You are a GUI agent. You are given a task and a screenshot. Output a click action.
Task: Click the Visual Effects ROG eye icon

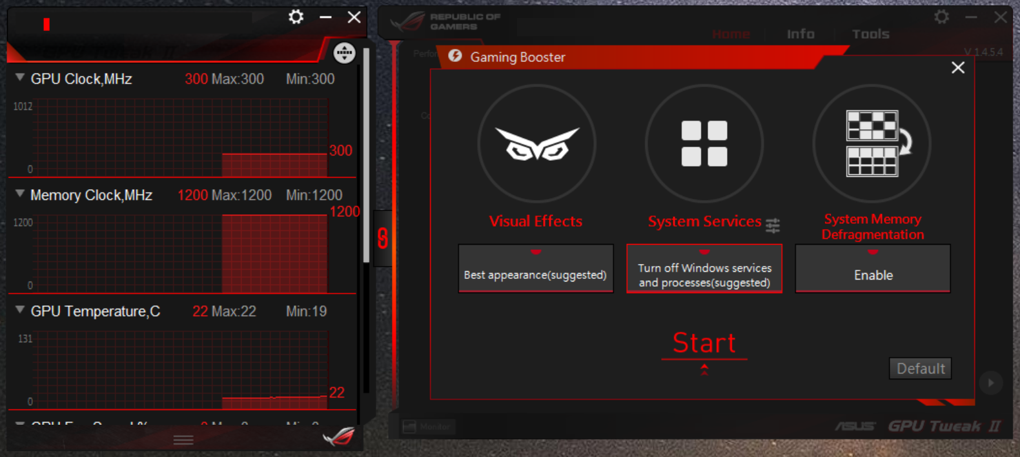536,143
